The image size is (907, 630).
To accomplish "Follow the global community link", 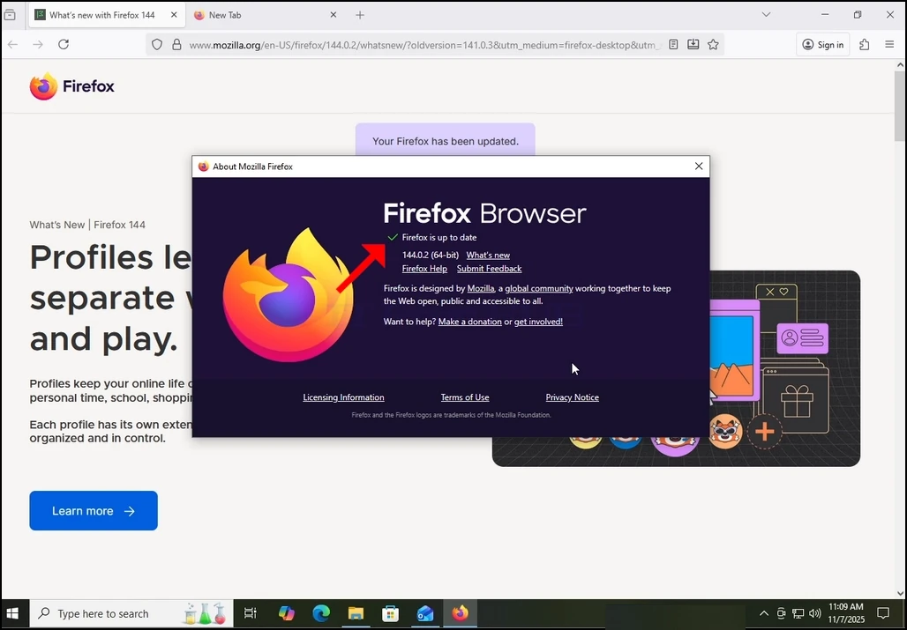I will (539, 288).
